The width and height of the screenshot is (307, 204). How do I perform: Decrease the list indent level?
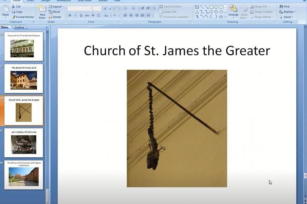(x=142, y=8)
